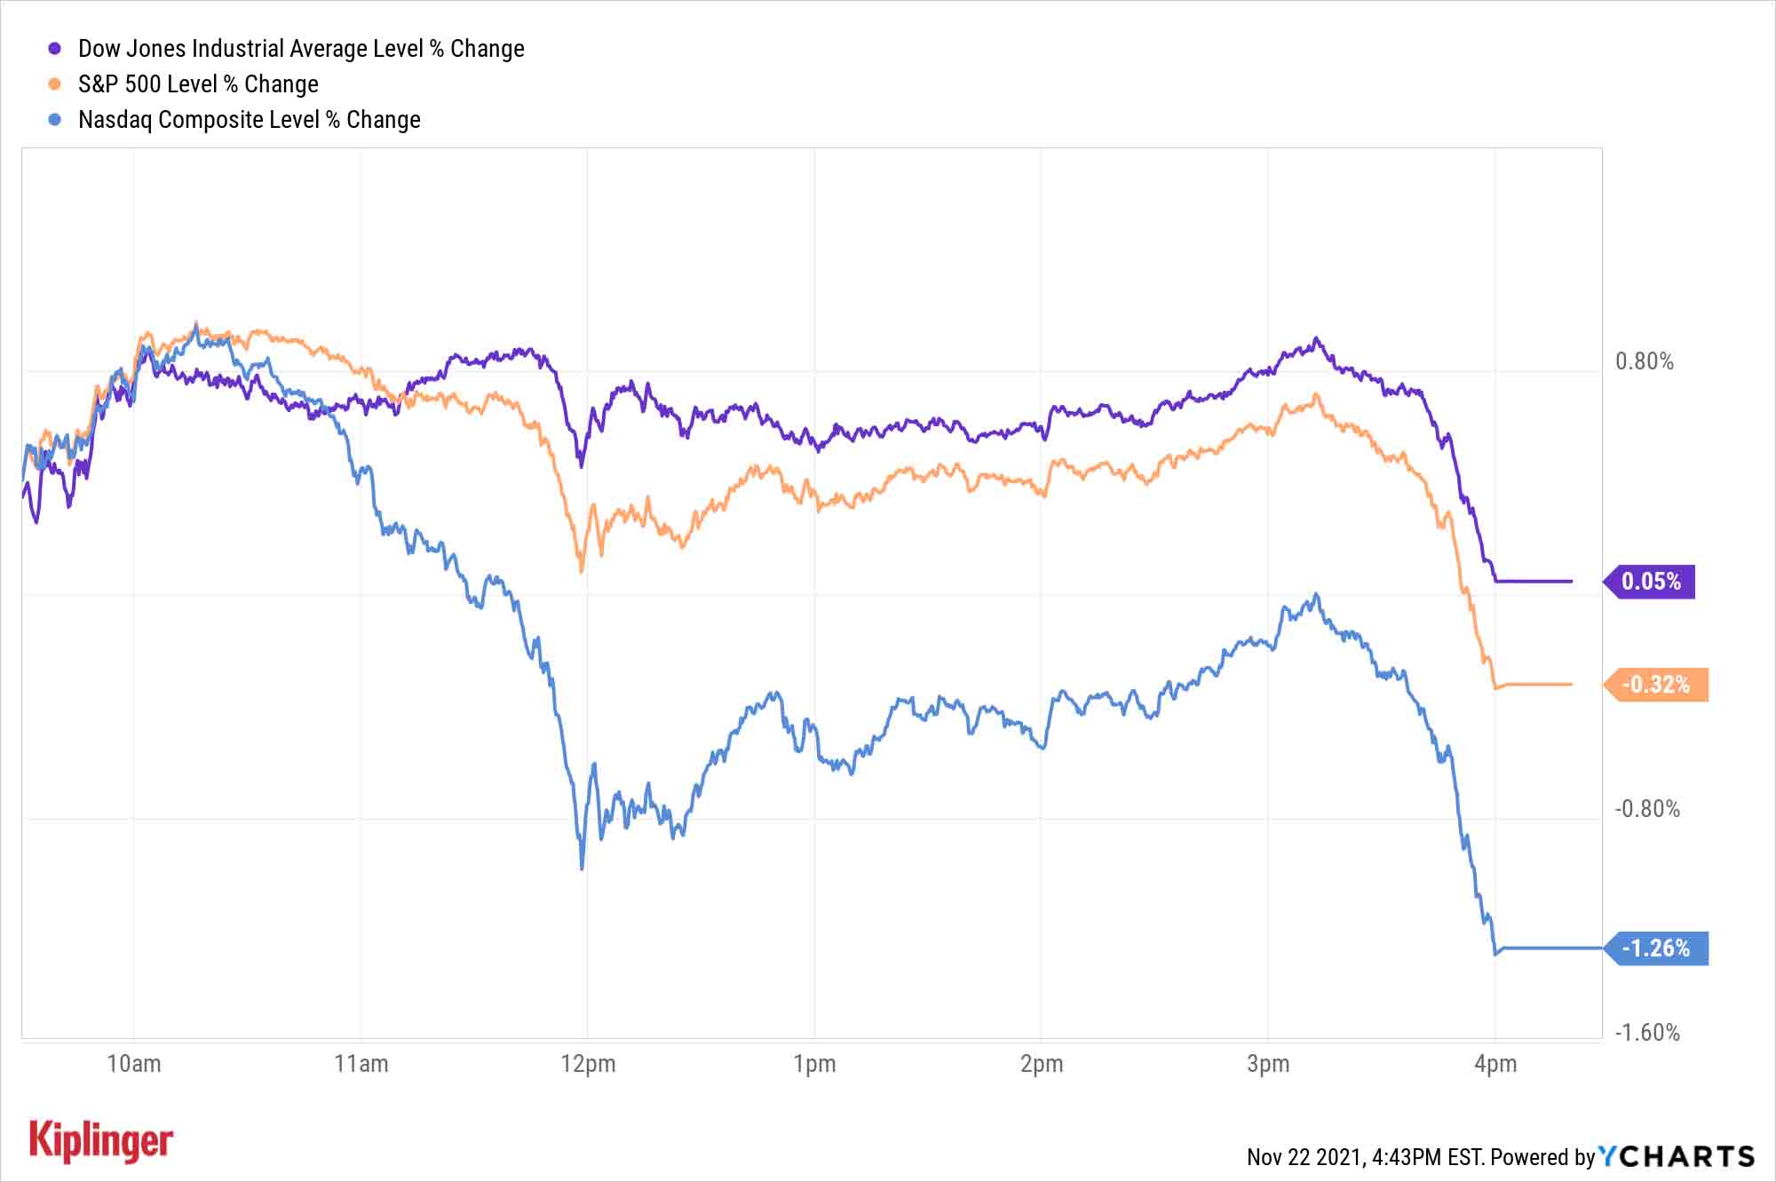
Task: Click the 2pm x-axis label
Action: pyautogui.click(x=1042, y=1064)
